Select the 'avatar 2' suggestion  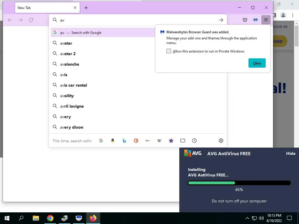coord(103,54)
